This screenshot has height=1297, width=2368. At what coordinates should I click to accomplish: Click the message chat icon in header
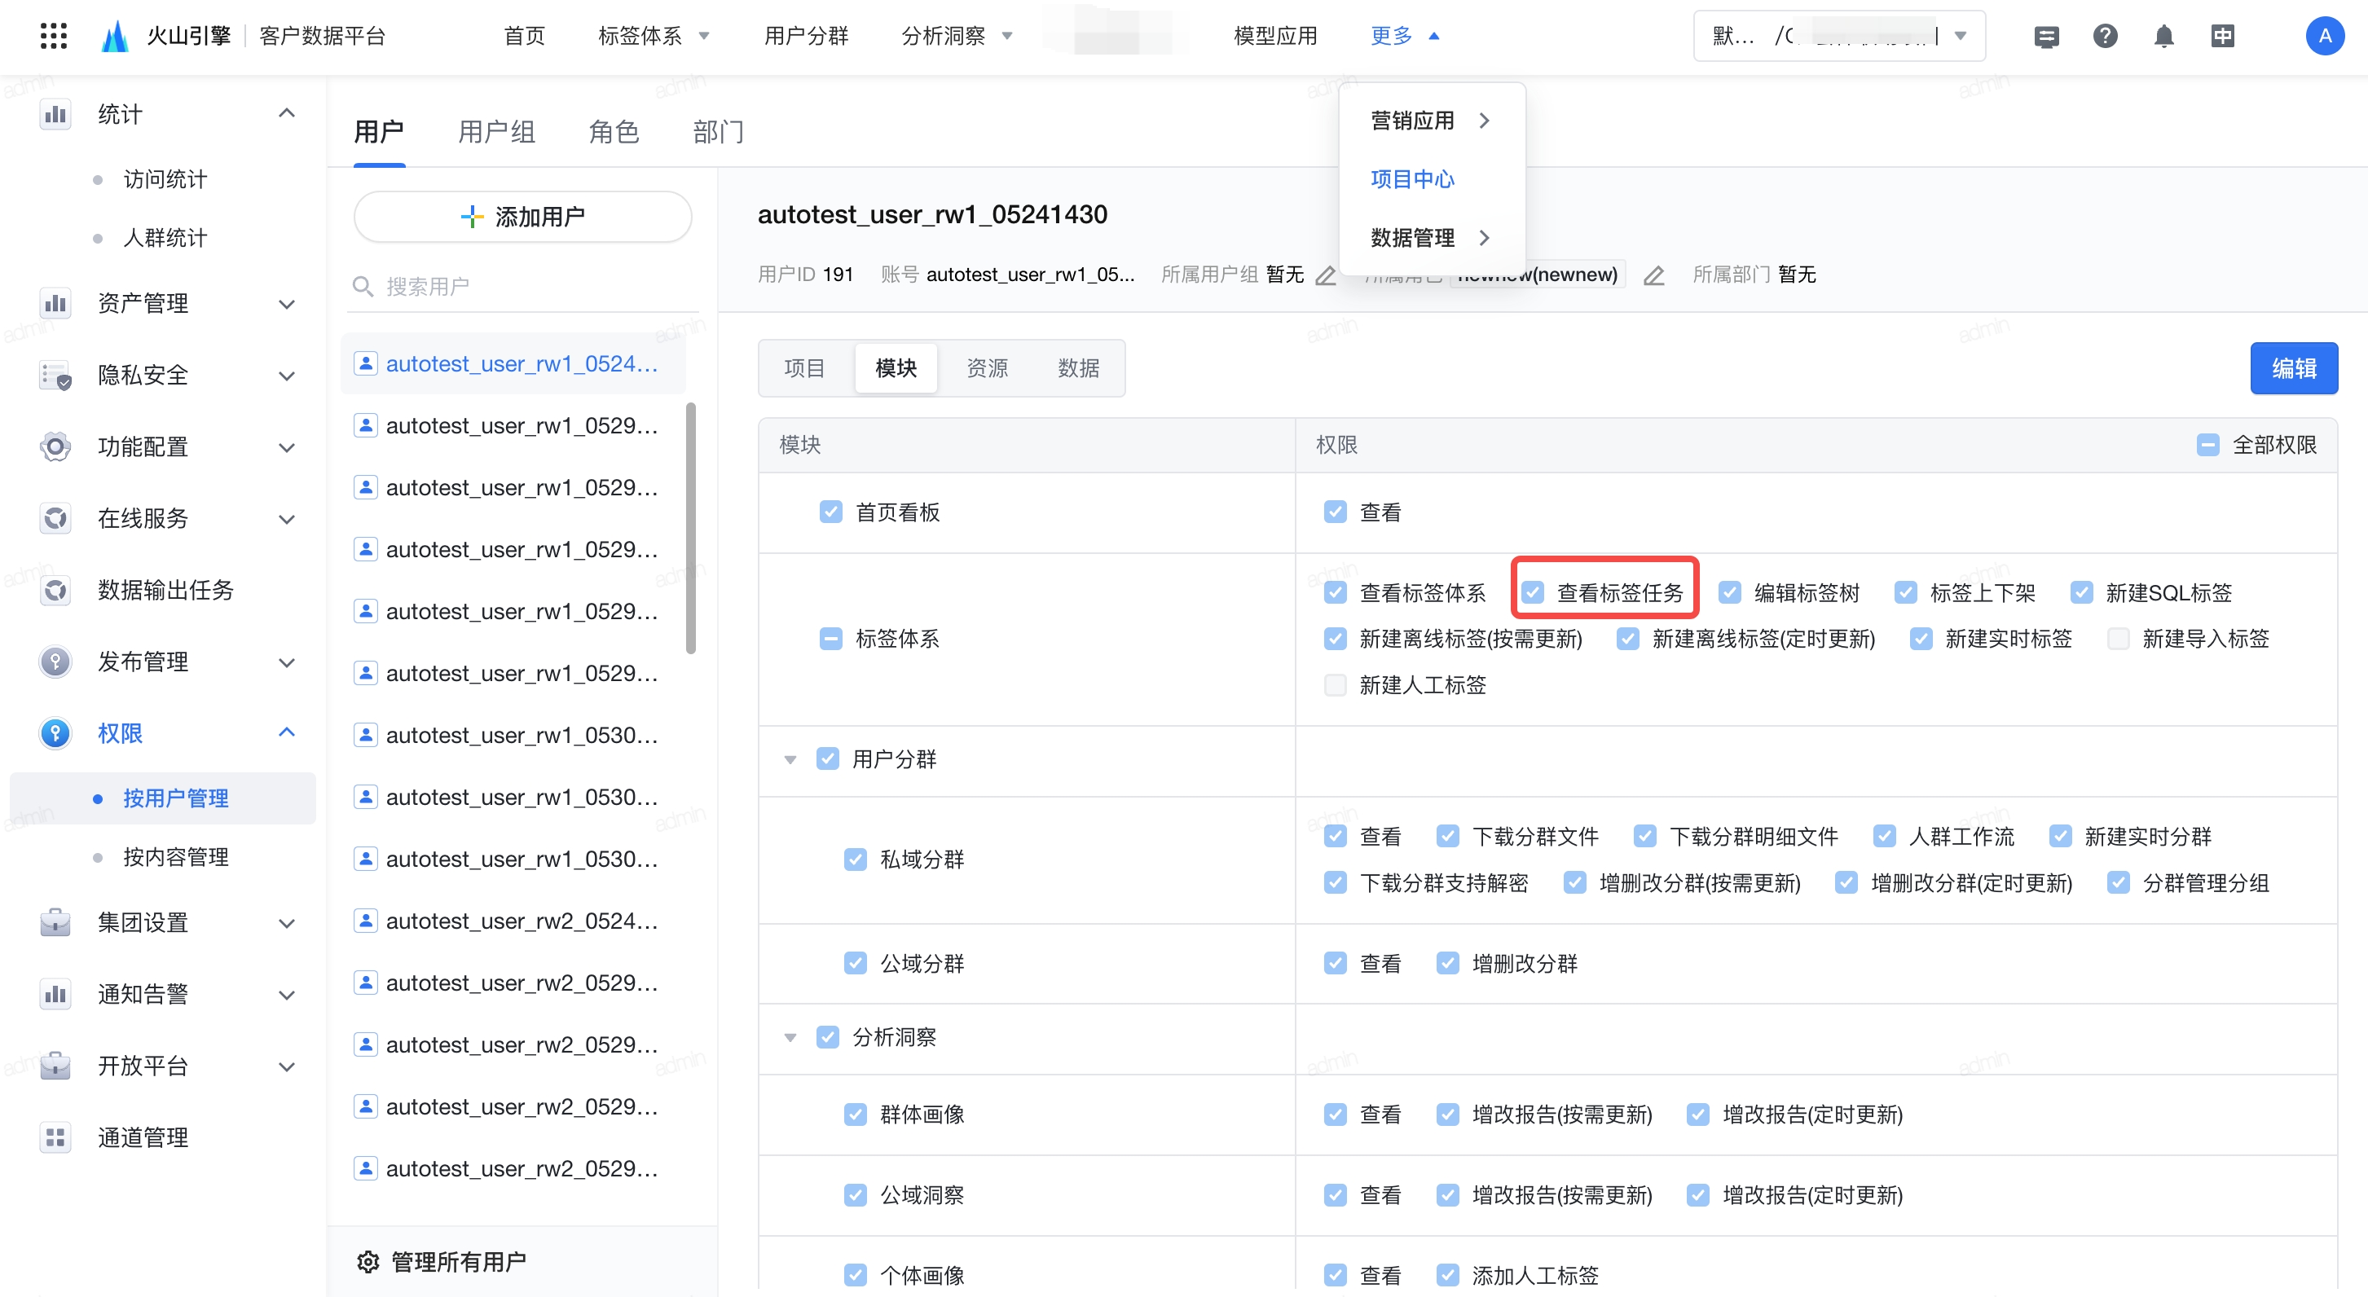pos(2046,36)
